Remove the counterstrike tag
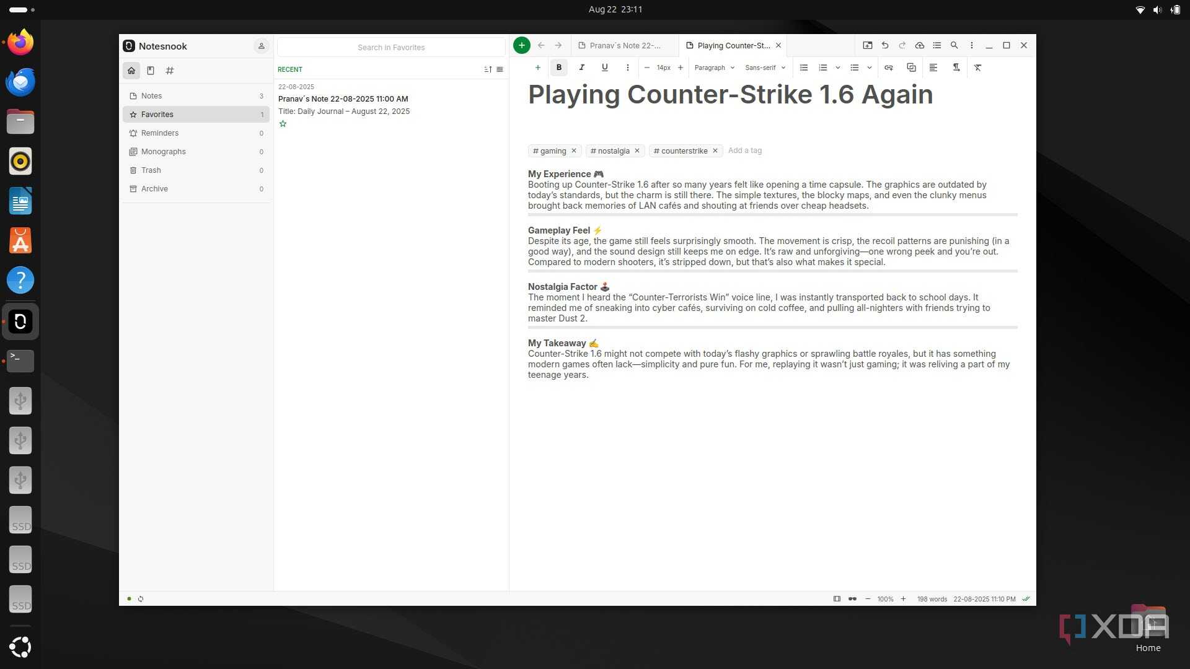This screenshot has width=1190, height=669. [x=715, y=151]
